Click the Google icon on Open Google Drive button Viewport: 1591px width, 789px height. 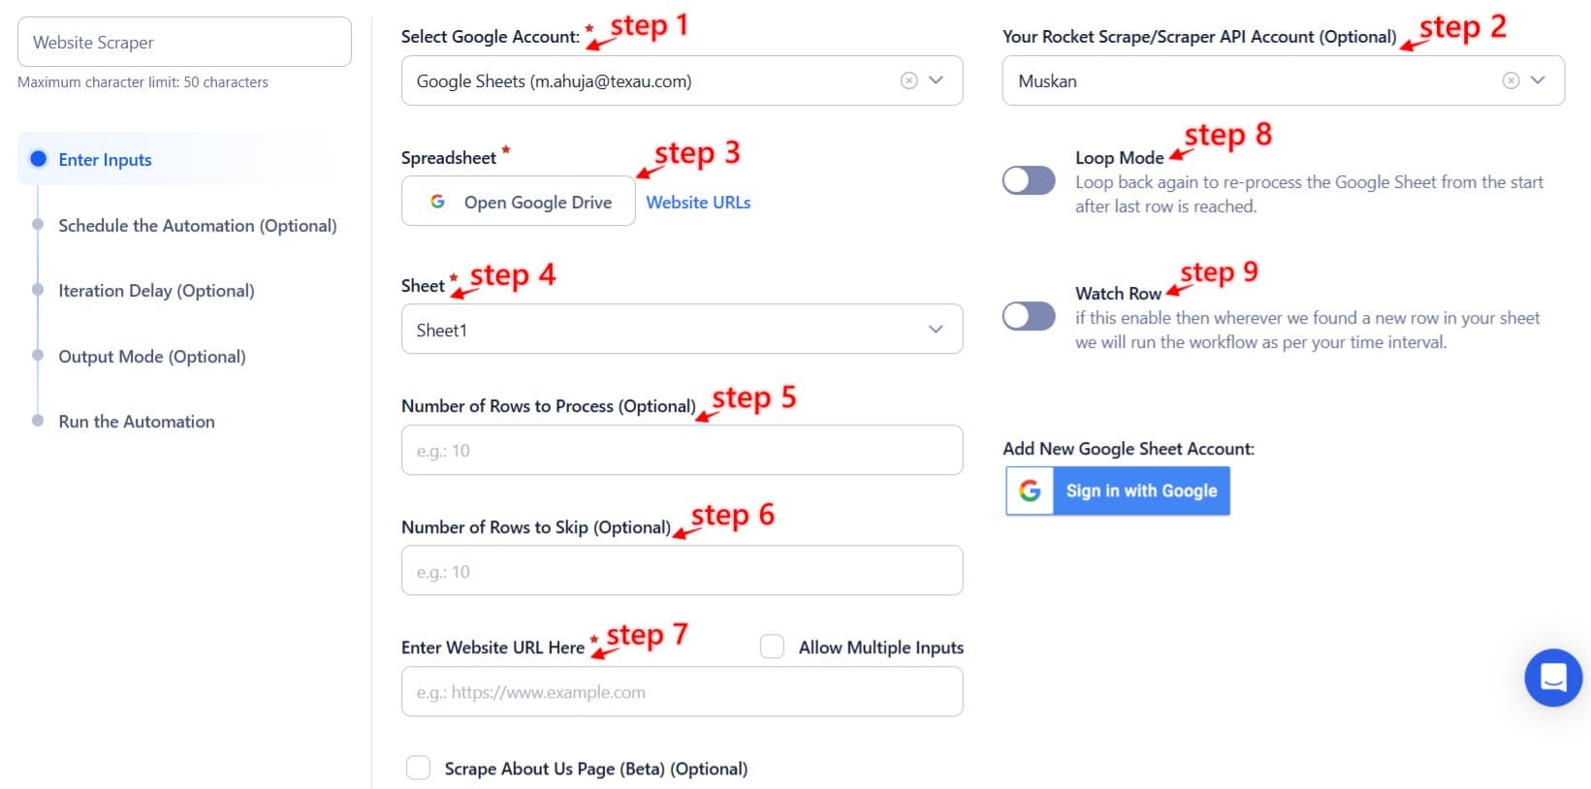pos(437,201)
